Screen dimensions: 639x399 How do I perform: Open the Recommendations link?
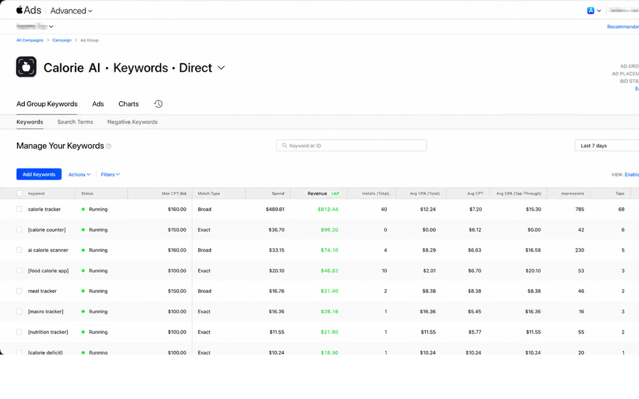tap(623, 27)
